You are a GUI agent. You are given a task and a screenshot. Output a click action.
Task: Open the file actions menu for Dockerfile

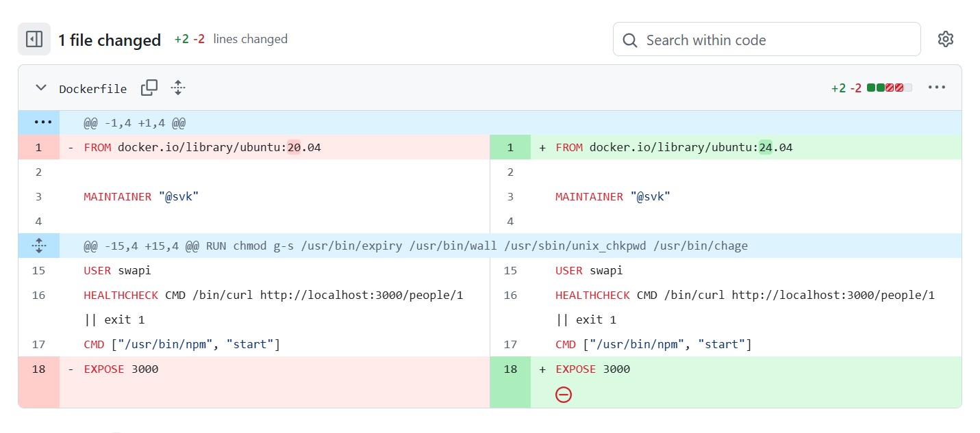pyautogui.click(x=937, y=87)
